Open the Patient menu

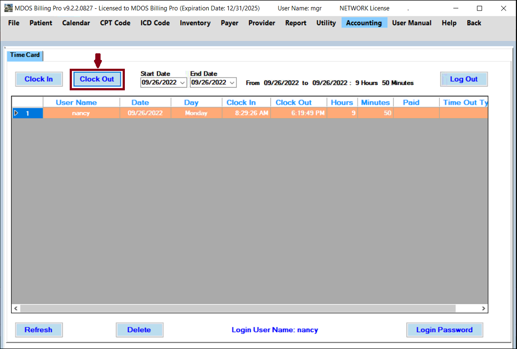[41, 23]
